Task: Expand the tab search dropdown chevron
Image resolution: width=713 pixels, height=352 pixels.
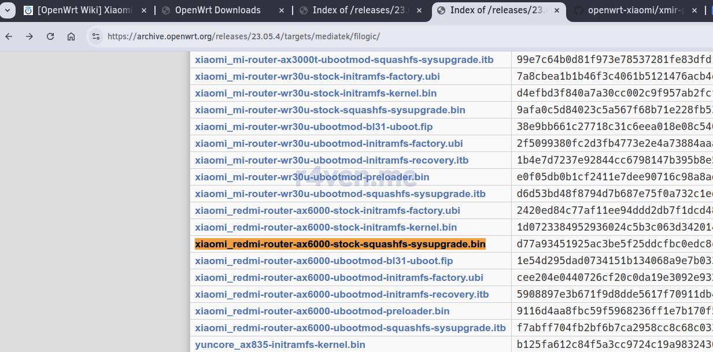Action: tap(8, 10)
